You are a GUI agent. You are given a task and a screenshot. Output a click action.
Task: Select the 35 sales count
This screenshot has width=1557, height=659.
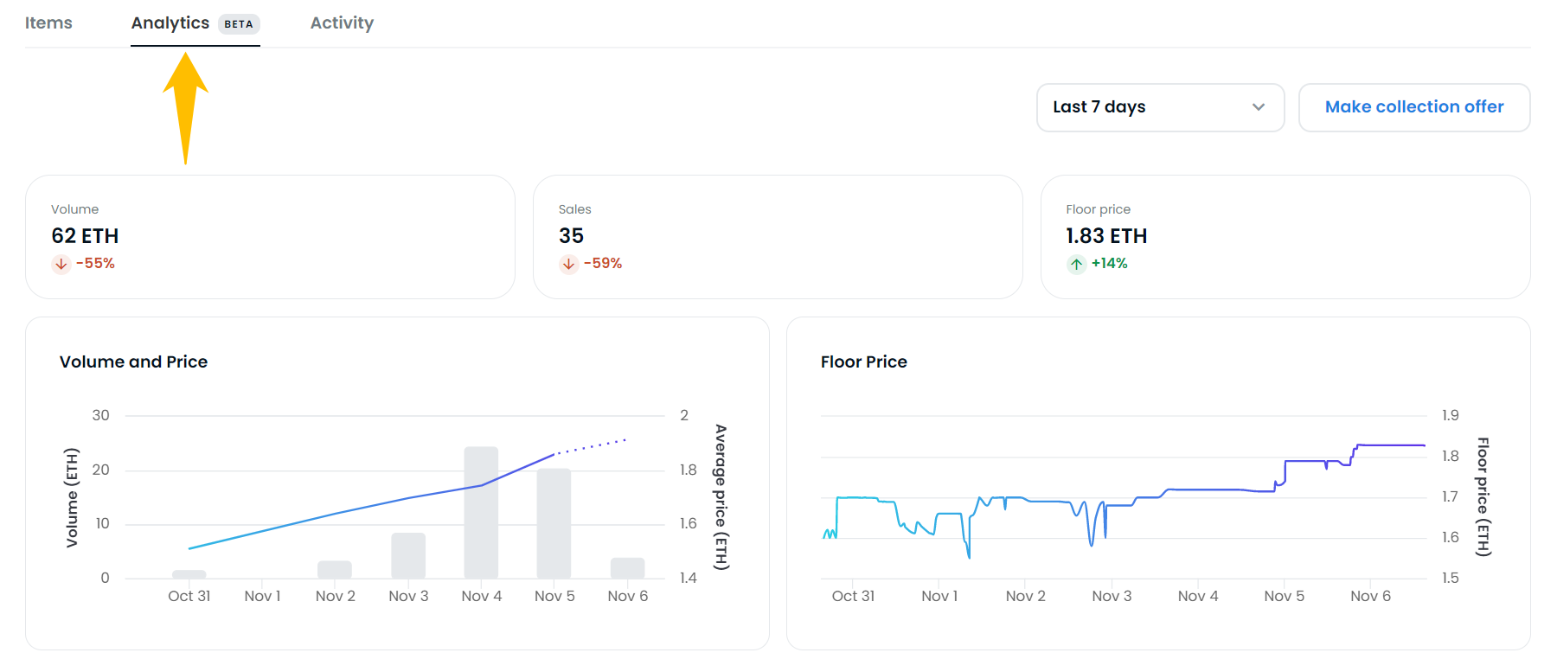point(571,236)
